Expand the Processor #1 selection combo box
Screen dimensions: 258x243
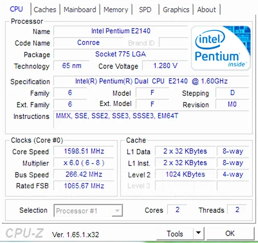pos(88,211)
